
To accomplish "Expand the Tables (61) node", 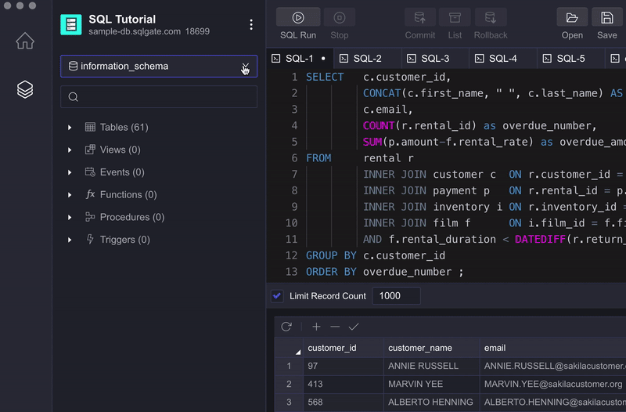I will pos(70,128).
